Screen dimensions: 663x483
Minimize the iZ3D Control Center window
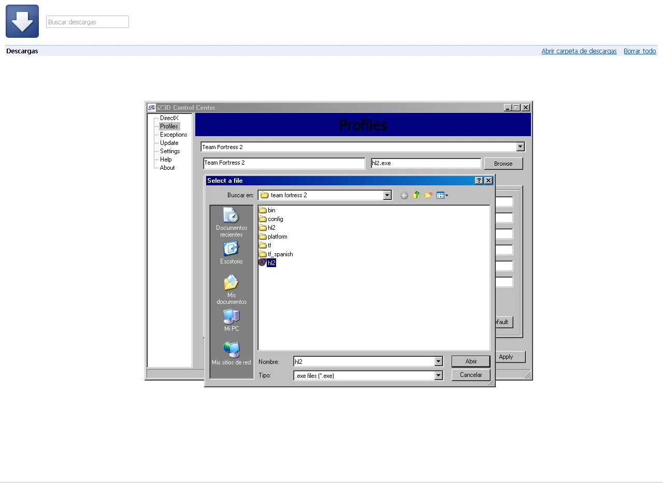(x=508, y=108)
